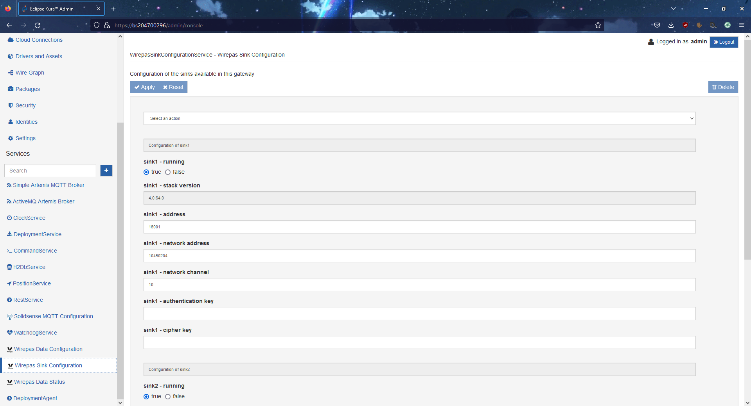
Task: Open a new browser tab with plus
Action: pyautogui.click(x=113, y=9)
